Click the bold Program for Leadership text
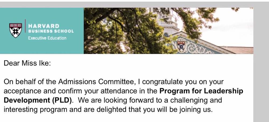Viewport: 269px width, 122px height. [201, 91]
